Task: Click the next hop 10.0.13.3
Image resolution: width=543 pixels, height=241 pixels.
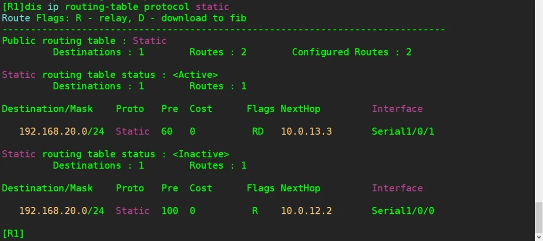Action: tap(306, 131)
